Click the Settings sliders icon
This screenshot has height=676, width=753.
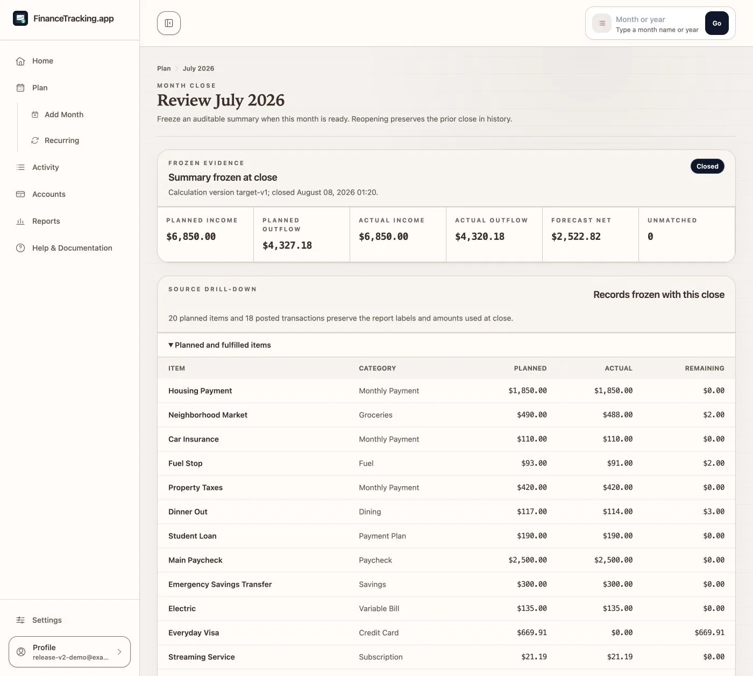coord(20,620)
